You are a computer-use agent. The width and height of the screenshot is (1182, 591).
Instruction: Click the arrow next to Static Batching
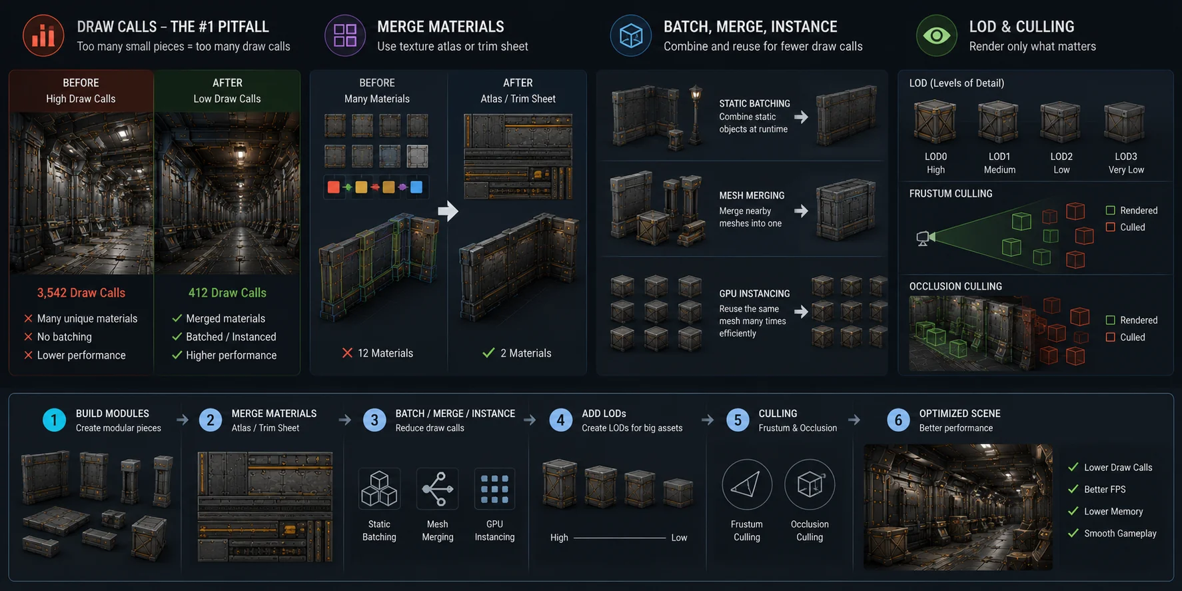tap(801, 117)
